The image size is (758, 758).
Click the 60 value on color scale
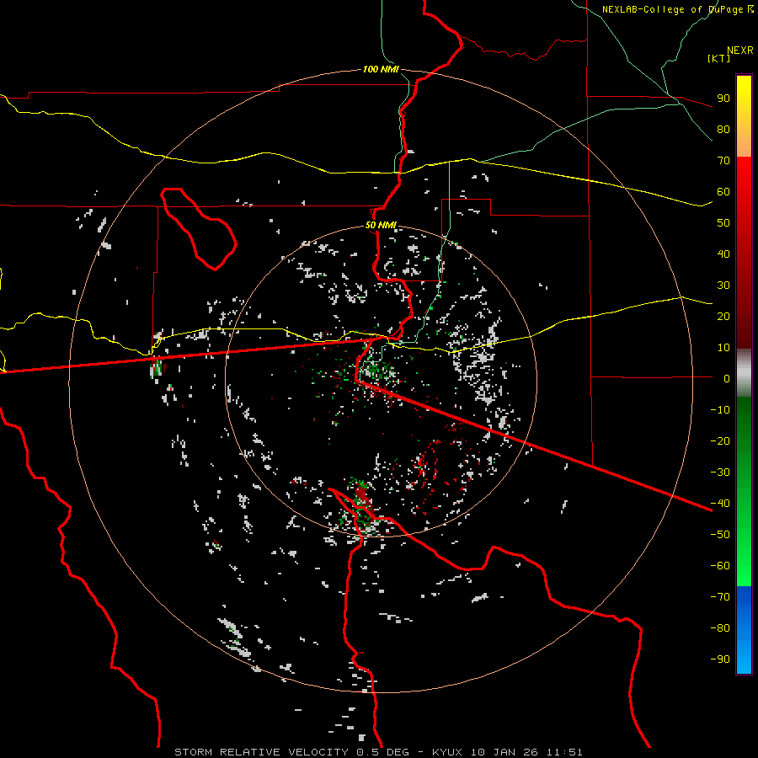coord(723,191)
